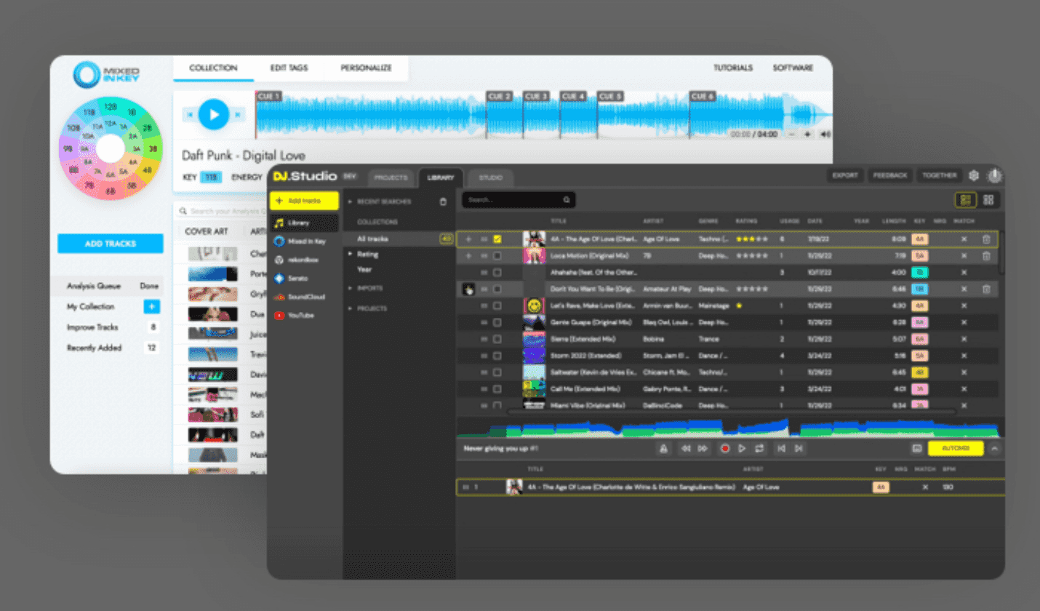
Task: Select the SoundCloud source in sidebar
Action: point(305,297)
